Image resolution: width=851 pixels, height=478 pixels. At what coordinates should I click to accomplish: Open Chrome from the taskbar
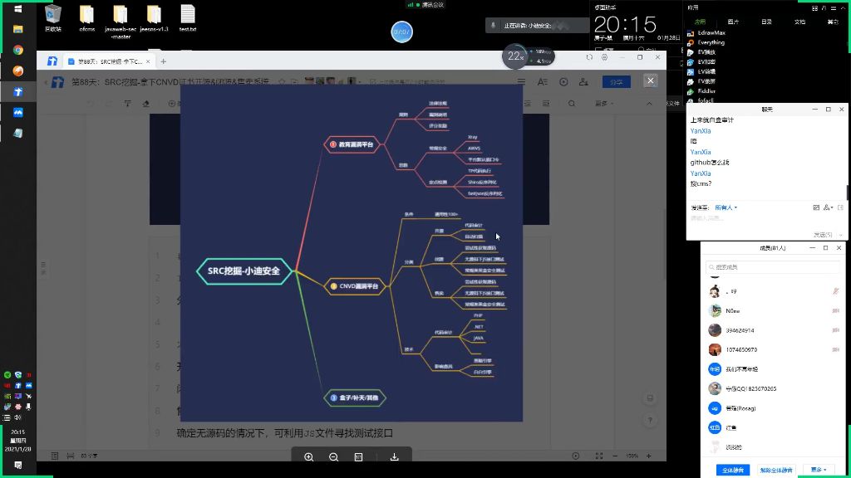tap(18, 50)
